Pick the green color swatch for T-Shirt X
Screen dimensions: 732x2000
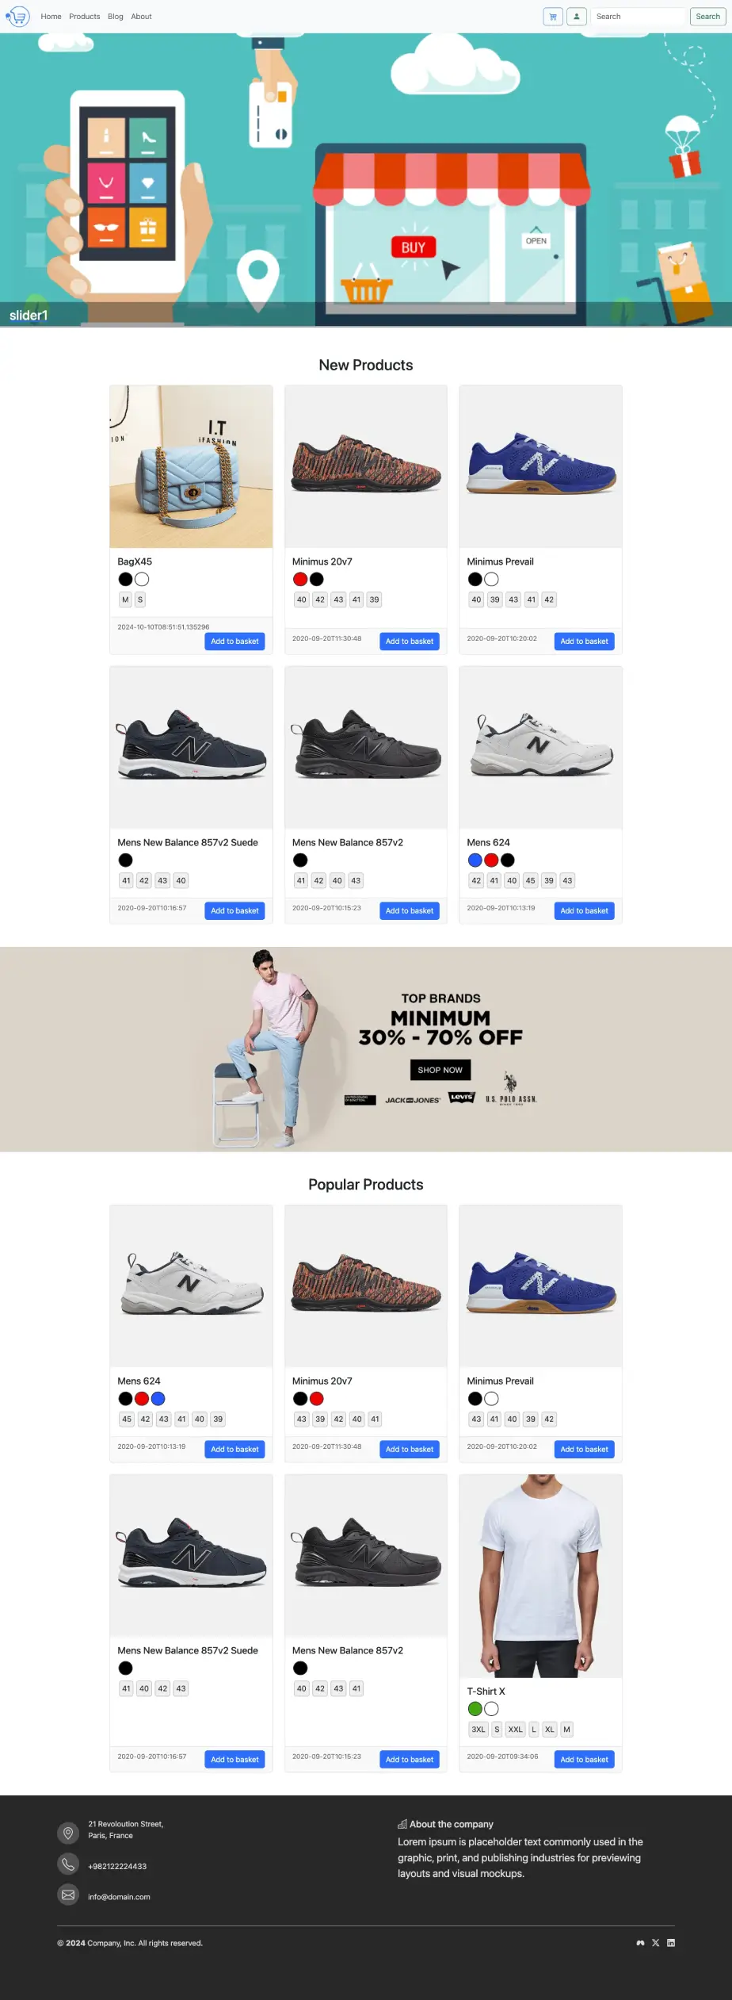point(475,1709)
